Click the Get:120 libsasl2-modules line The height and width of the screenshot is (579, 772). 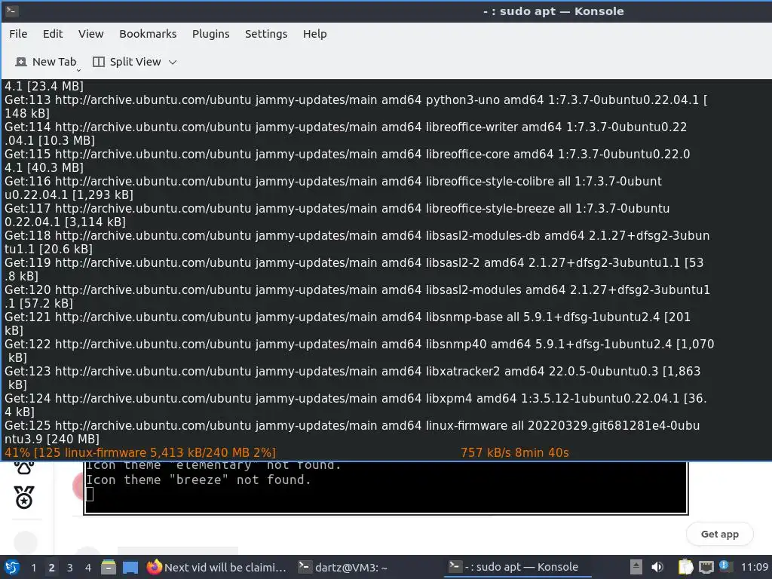coord(357,296)
